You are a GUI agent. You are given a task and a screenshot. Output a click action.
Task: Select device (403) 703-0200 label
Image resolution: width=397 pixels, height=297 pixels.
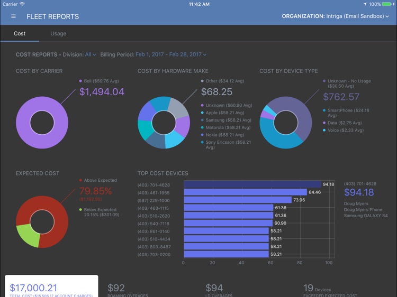click(154, 255)
